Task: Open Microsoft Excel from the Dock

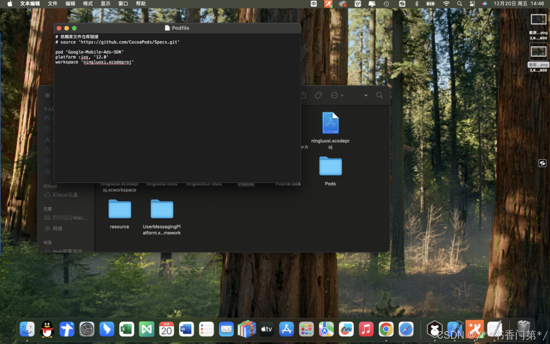Action: [127, 329]
